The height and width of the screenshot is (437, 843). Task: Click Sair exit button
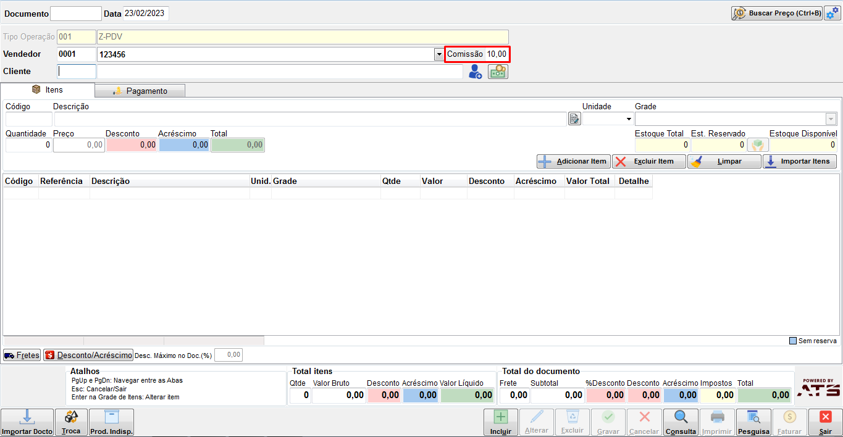[x=825, y=422]
